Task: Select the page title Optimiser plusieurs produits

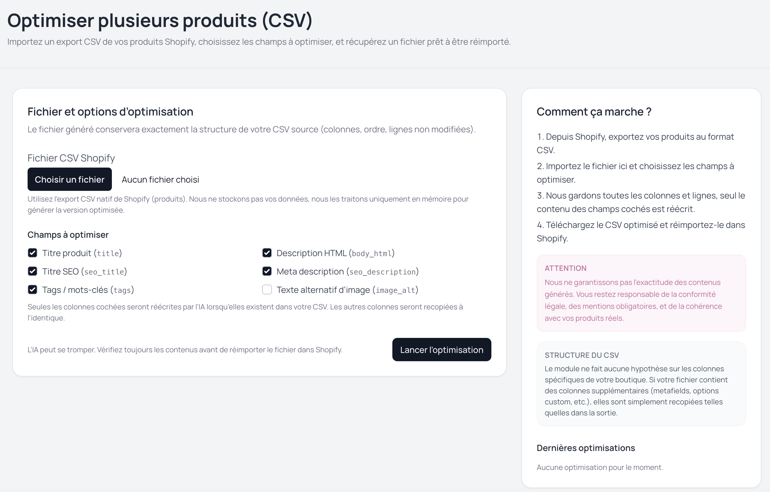Action: click(x=160, y=21)
